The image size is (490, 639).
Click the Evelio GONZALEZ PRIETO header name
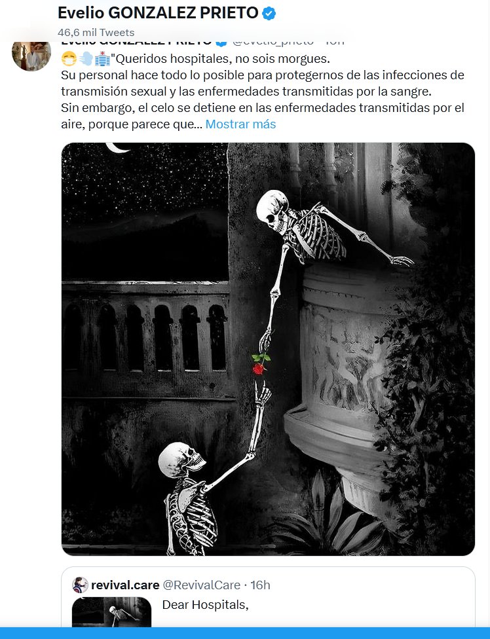(x=158, y=13)
